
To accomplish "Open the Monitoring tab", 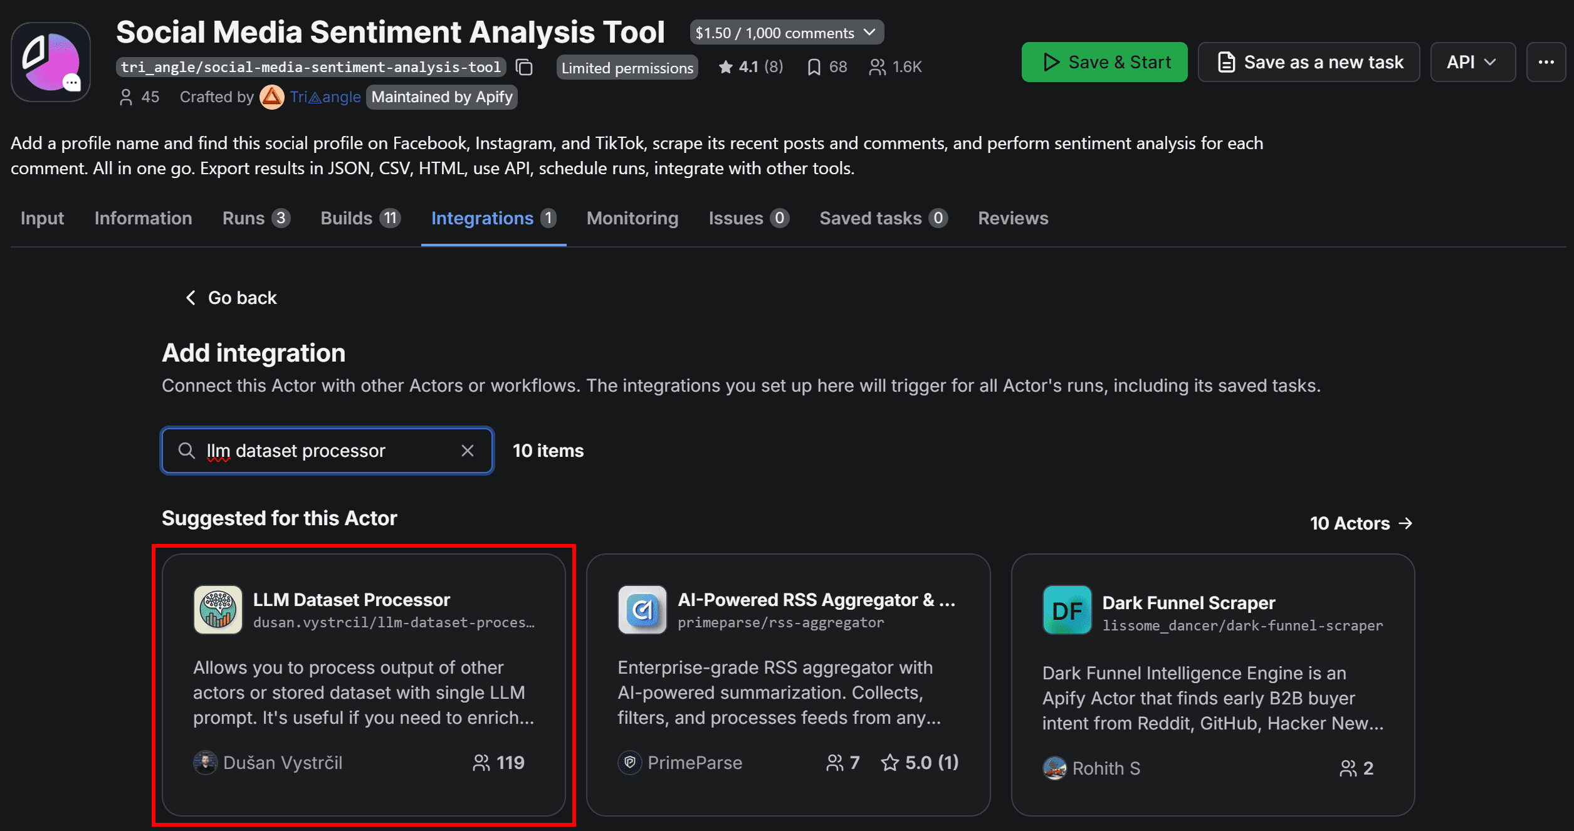I will [x=632, y=218].
